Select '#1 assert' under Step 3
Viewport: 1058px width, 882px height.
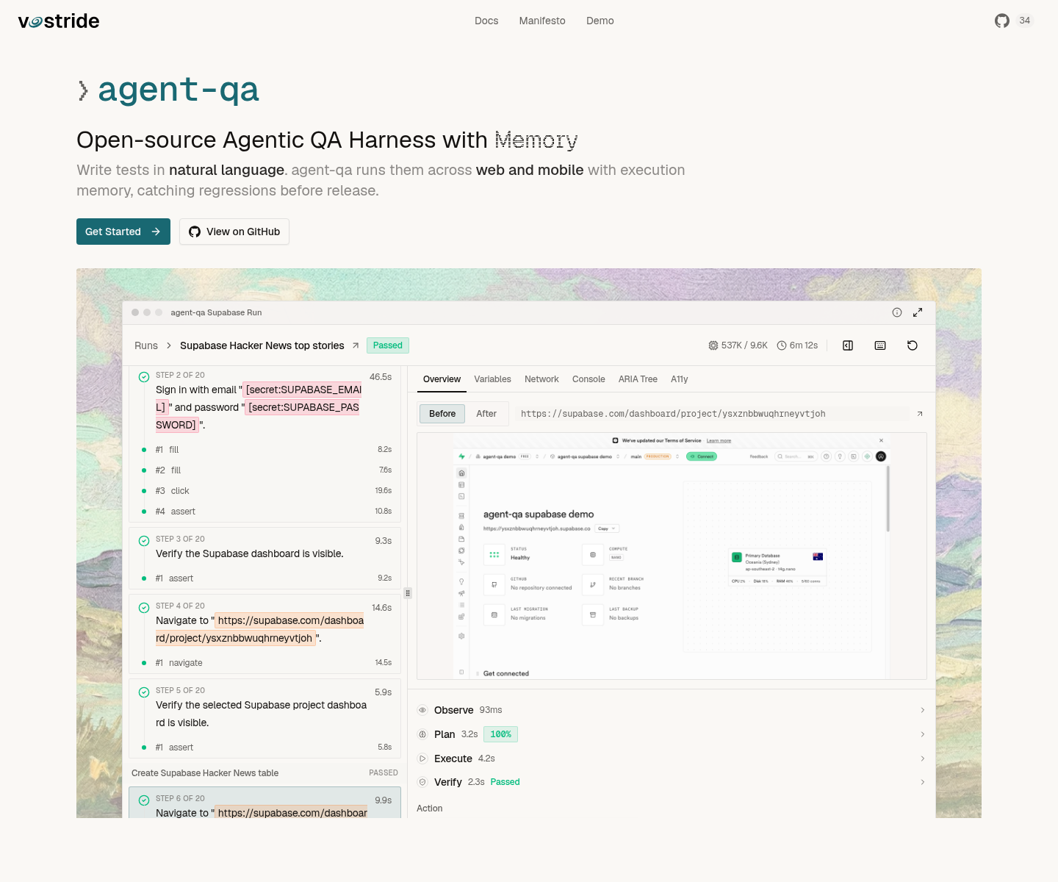click(x=265, y=578)
